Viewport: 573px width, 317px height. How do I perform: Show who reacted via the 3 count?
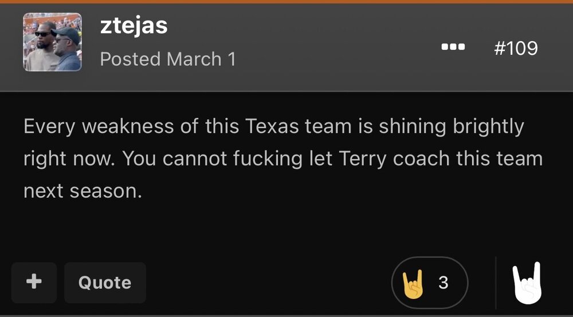coord(442,283)
